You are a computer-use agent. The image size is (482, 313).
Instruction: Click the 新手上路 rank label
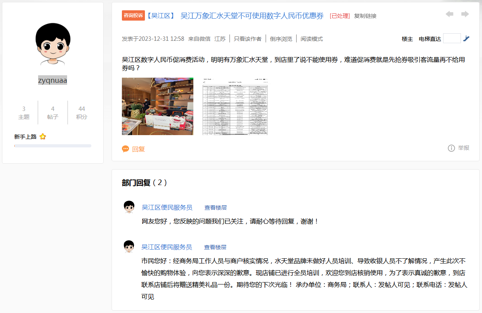tap(25, 137)
